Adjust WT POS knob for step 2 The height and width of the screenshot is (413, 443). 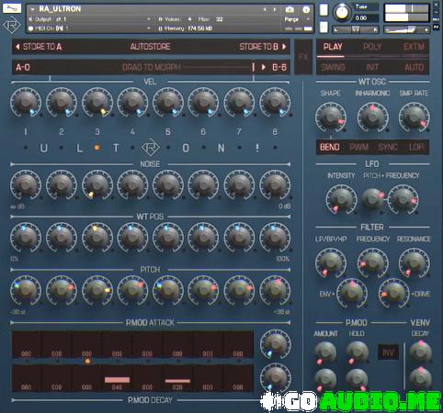pos(62,238)
